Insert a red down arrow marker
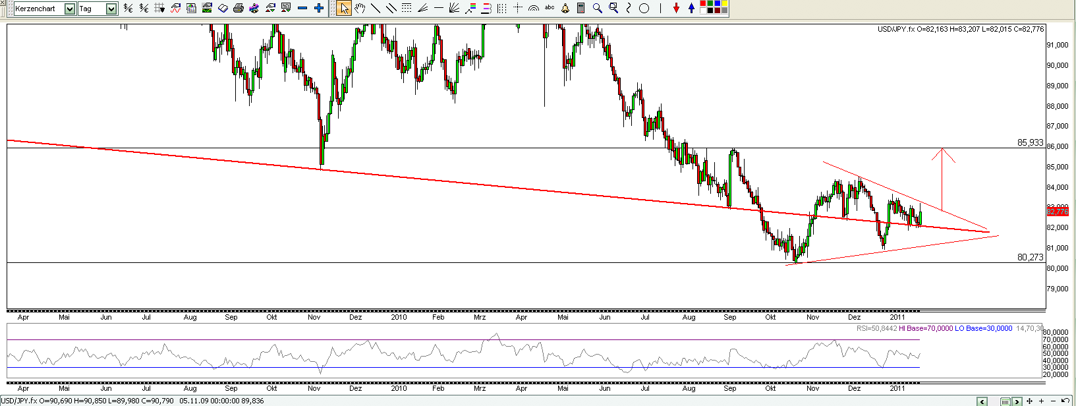This screenshot has width=1076, height=406. pyautogui.click(x=676, y=9)
